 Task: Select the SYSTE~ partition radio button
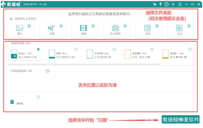(190, 49)
